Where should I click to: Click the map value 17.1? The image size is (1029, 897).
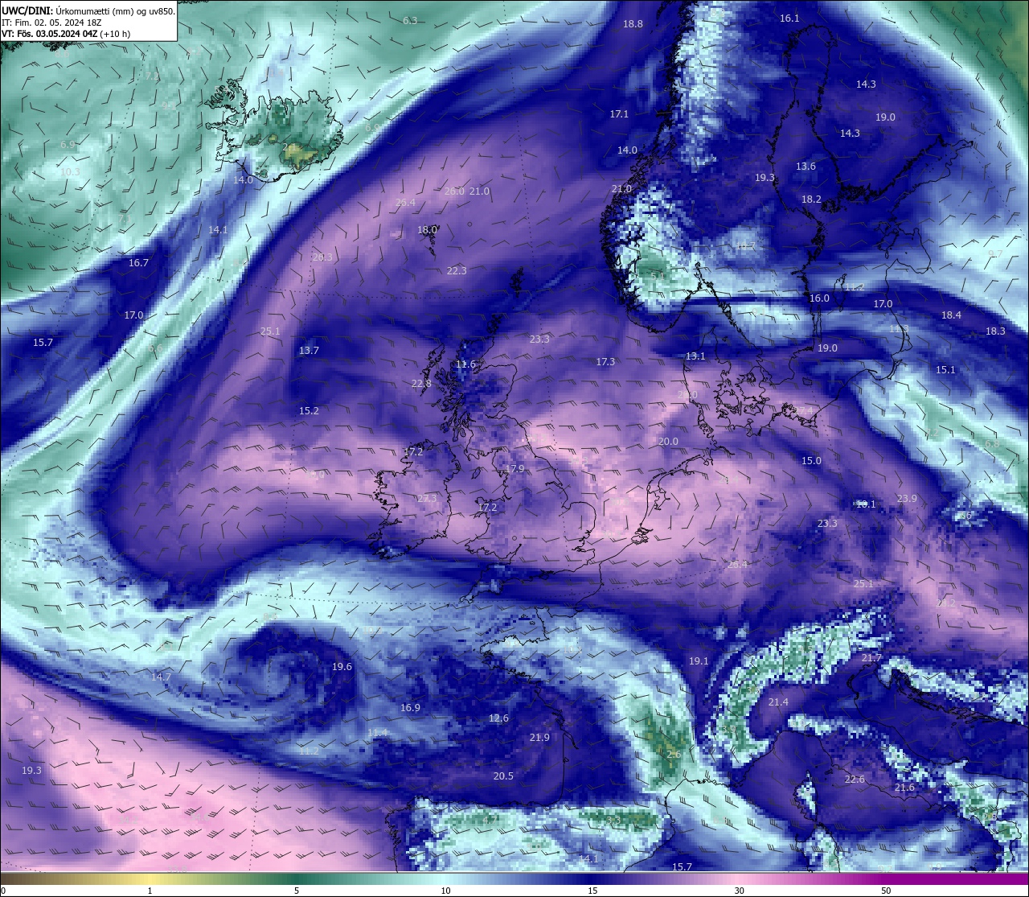tap(619, 114)
